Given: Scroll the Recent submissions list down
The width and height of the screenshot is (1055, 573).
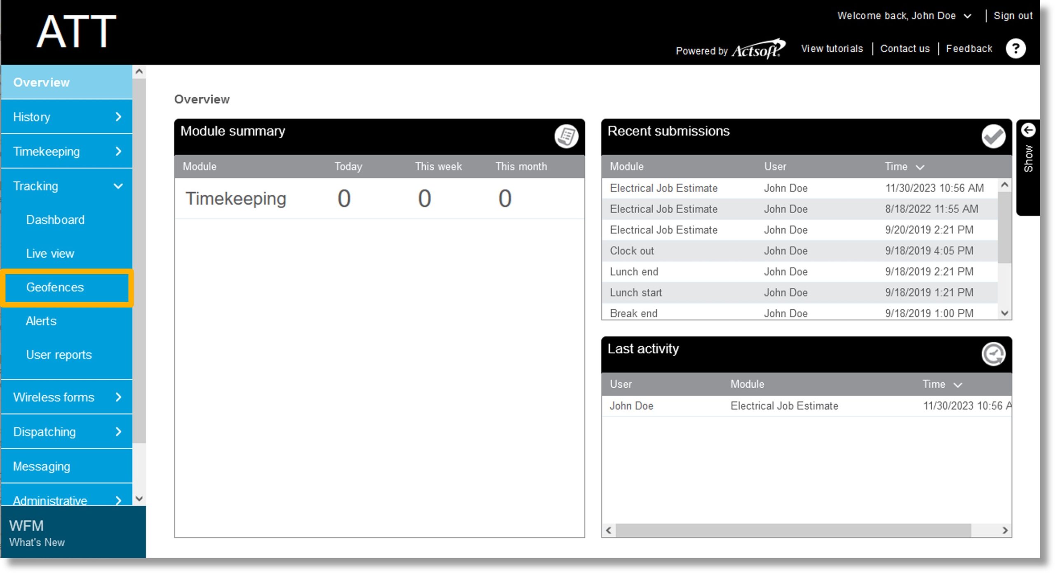Looking at the screenshot, I should point(1003,313).
